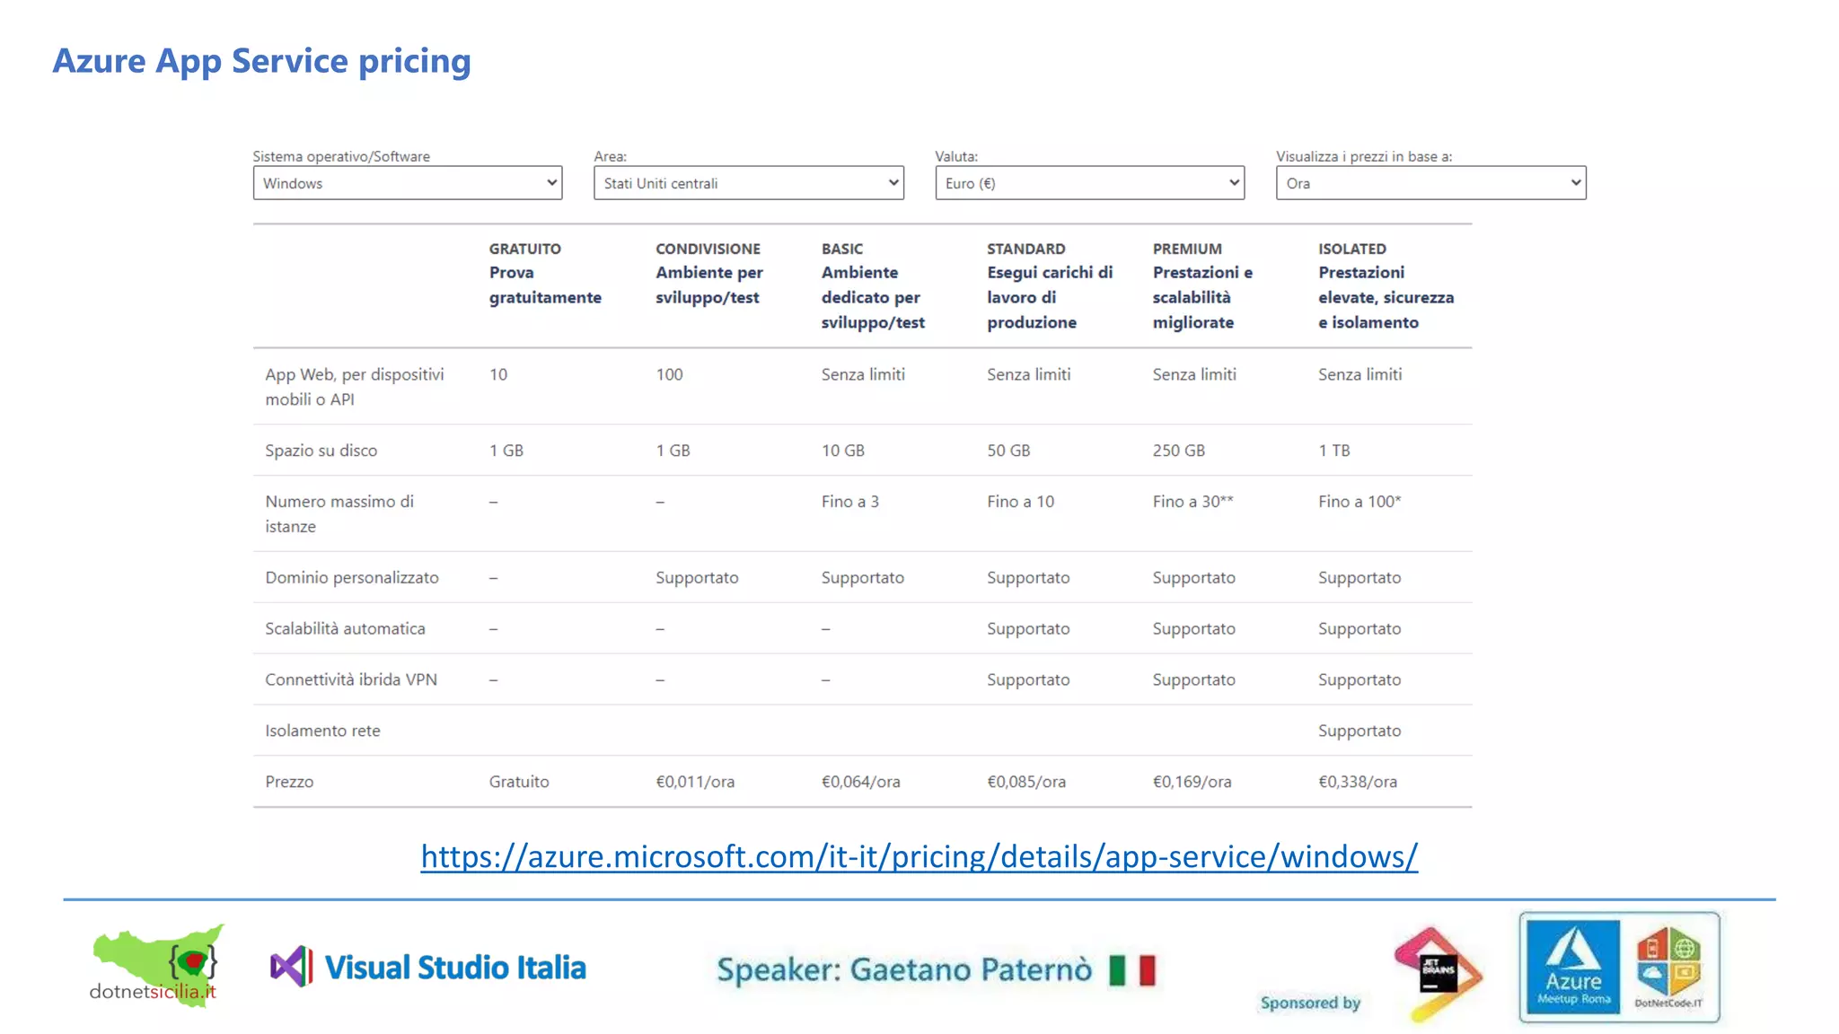Click the '100' apps cell under CONDIVISIONE
This screenshot has height=1034, width=1839.
(669, 374)
